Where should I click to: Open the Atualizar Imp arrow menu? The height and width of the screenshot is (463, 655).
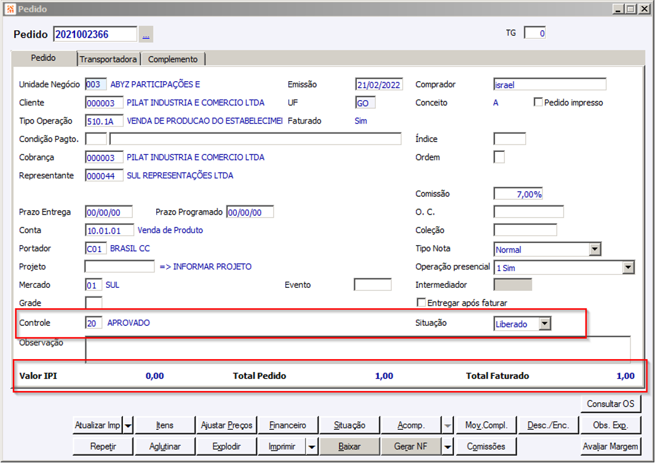click(129, 426)
